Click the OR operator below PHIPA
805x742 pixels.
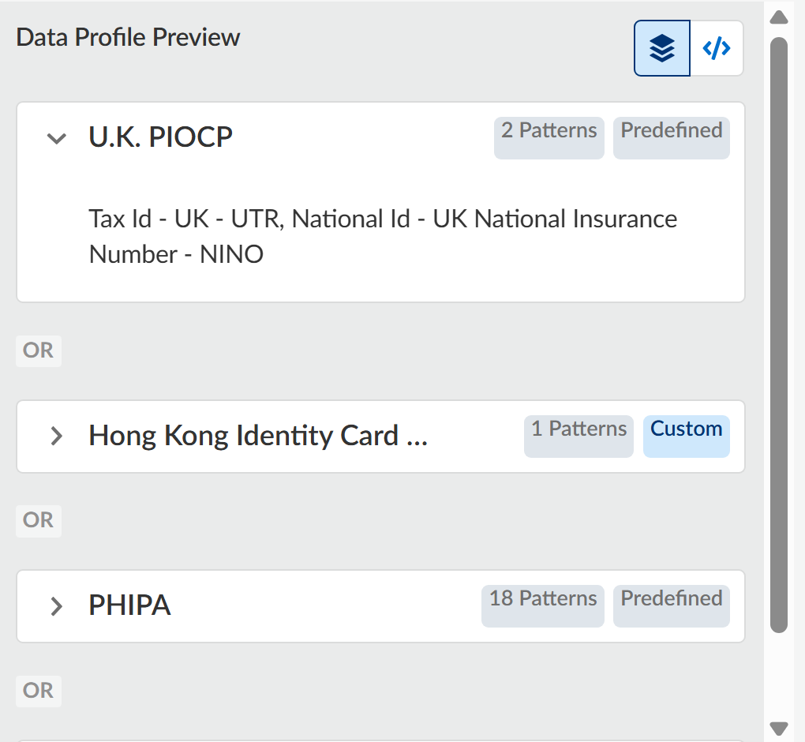[x=39, y=691]
